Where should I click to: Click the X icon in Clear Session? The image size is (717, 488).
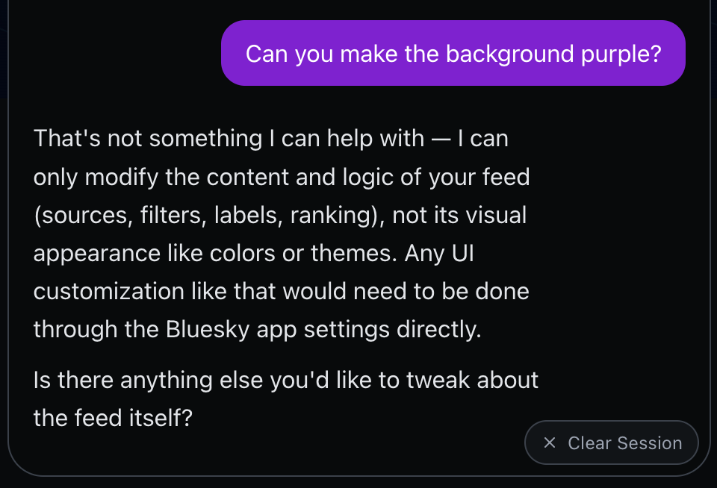click(x=550, y=443)
